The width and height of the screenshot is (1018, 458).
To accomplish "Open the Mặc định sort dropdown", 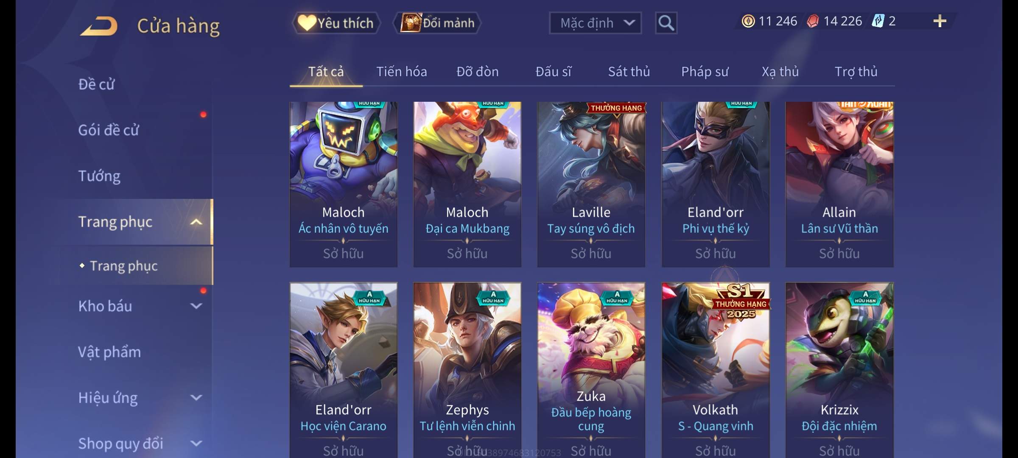I will pyautogui.click(x=595, y=23).
